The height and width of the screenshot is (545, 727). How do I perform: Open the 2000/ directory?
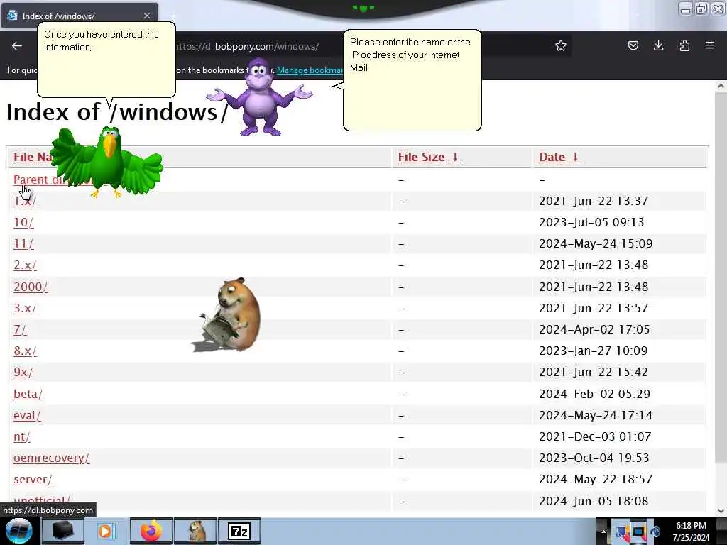click(31, 287)
